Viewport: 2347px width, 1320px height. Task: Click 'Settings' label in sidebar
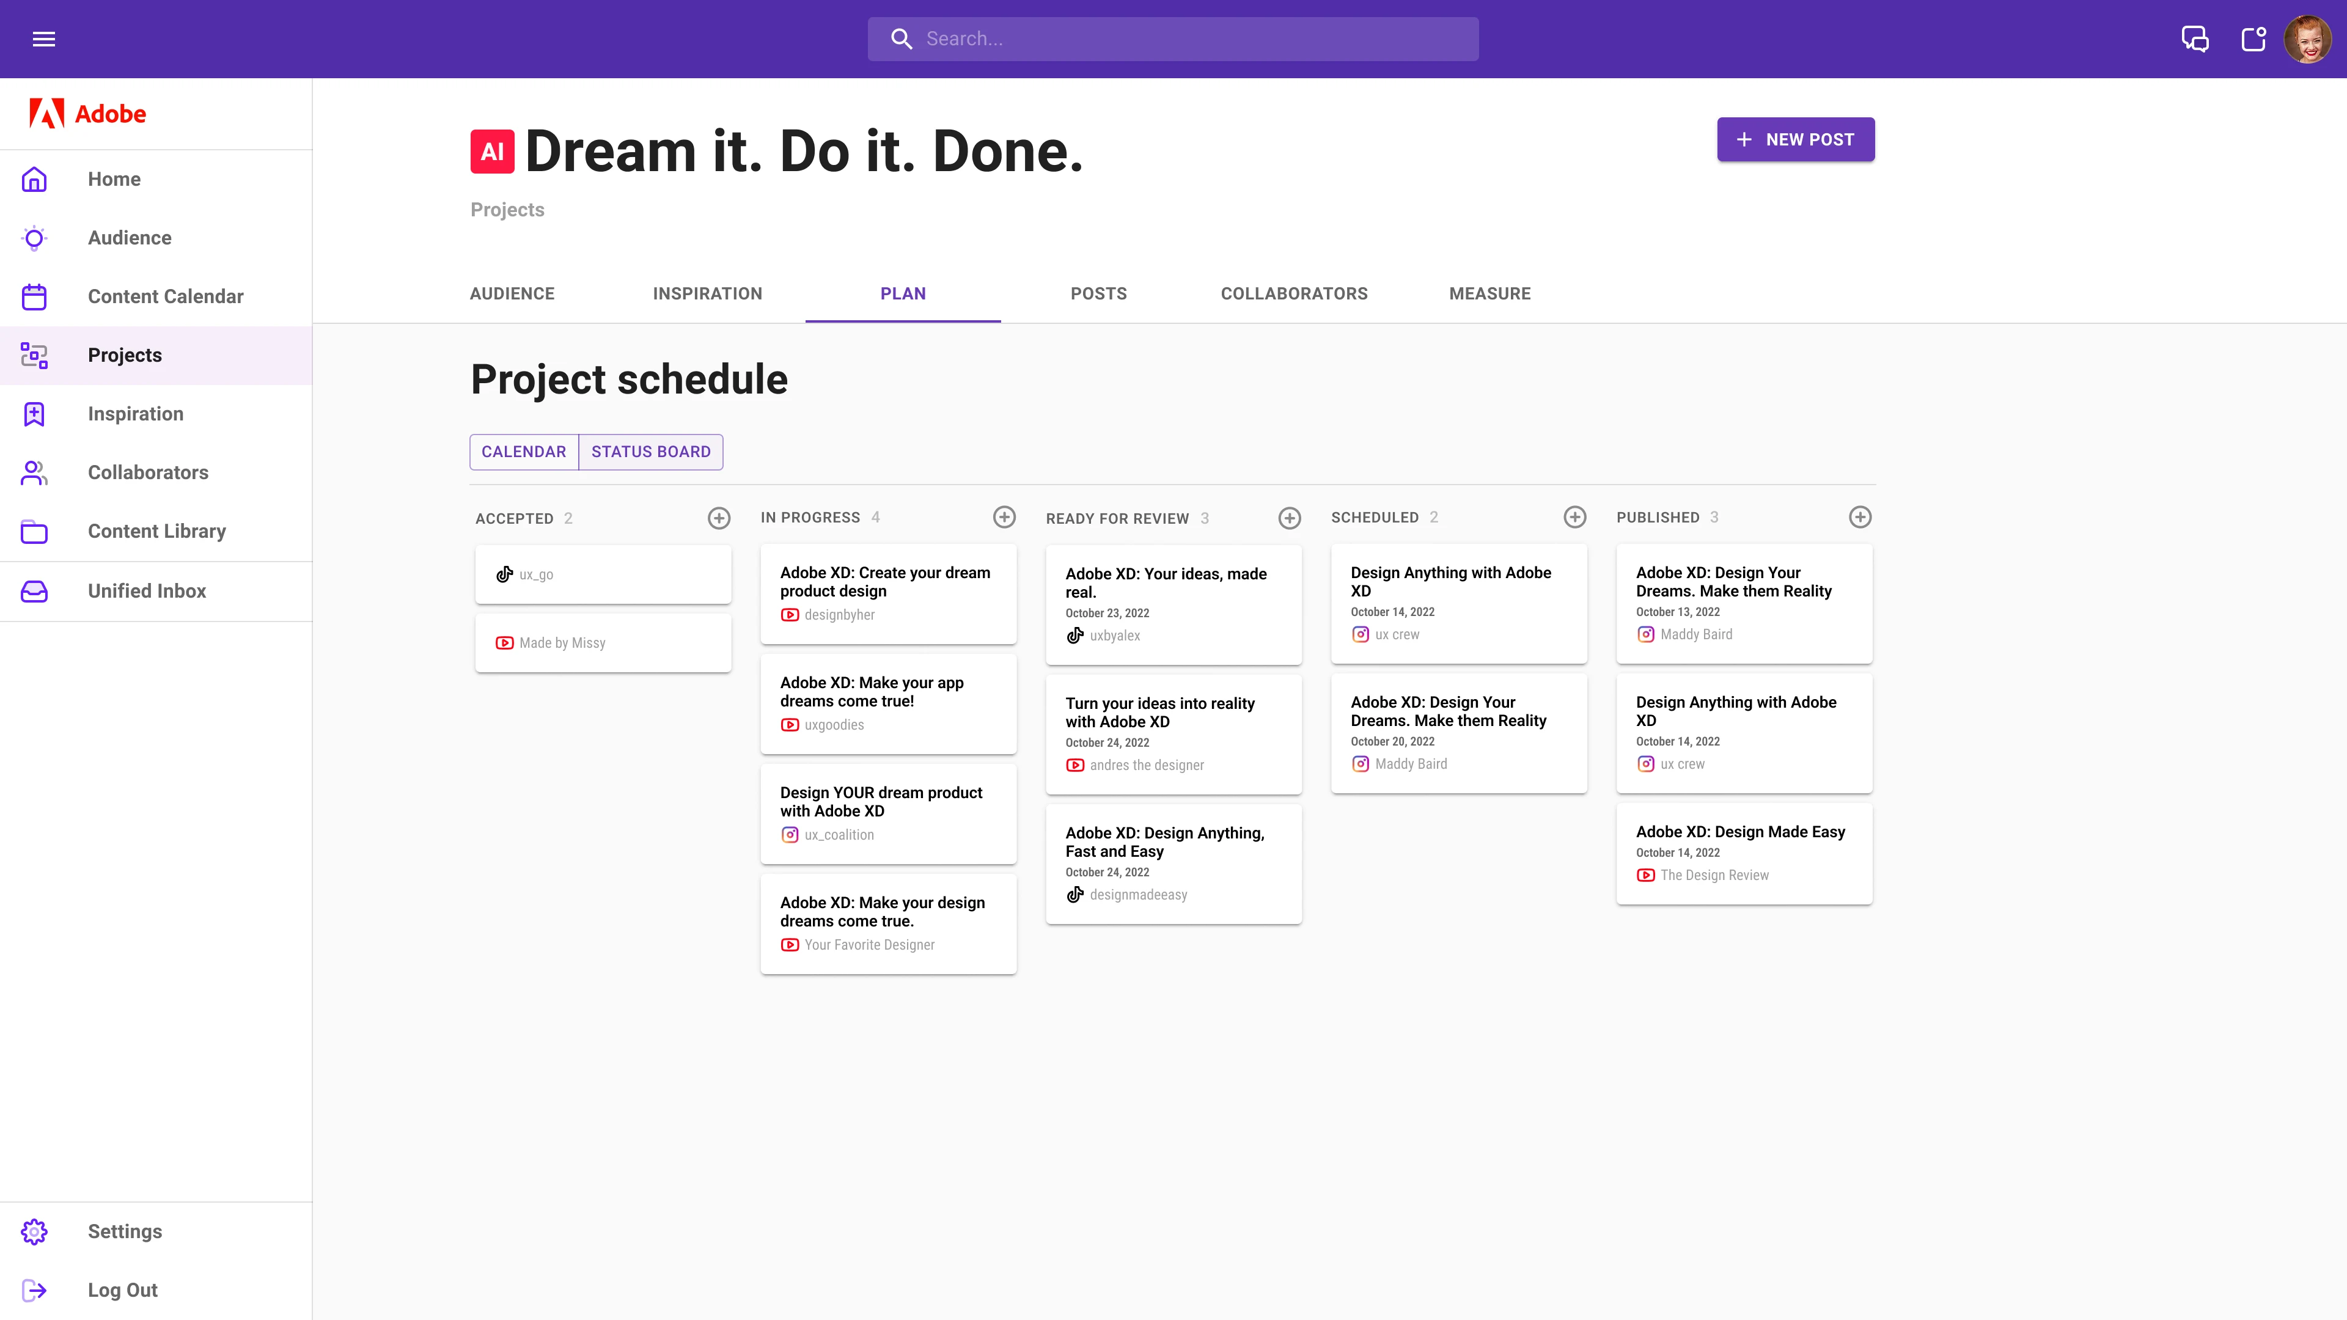pyautogui.click(x=125, y=1231)
